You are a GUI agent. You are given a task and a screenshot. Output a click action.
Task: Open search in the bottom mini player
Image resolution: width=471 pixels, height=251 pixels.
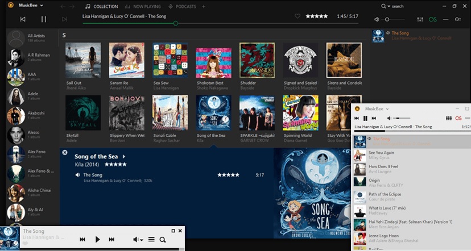coord(163,240)
